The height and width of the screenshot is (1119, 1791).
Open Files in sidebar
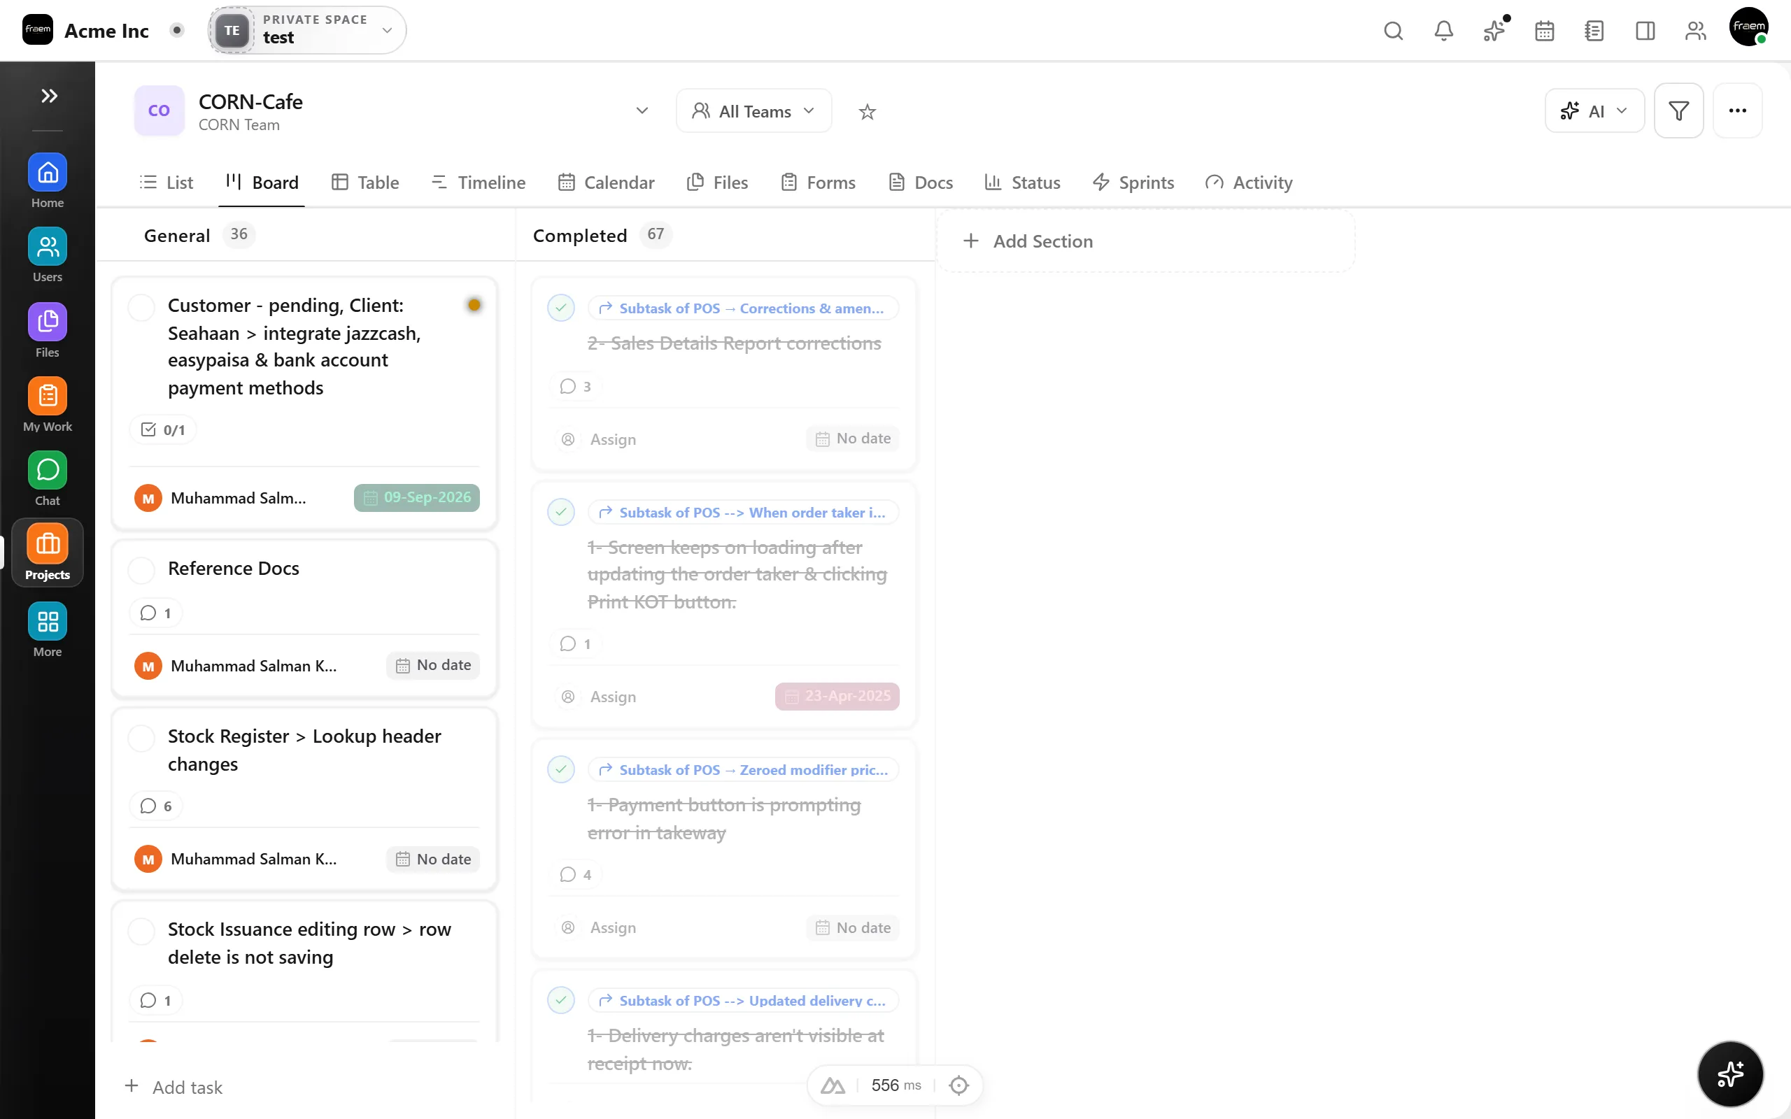pyautogui.click(x=48, y=331)
